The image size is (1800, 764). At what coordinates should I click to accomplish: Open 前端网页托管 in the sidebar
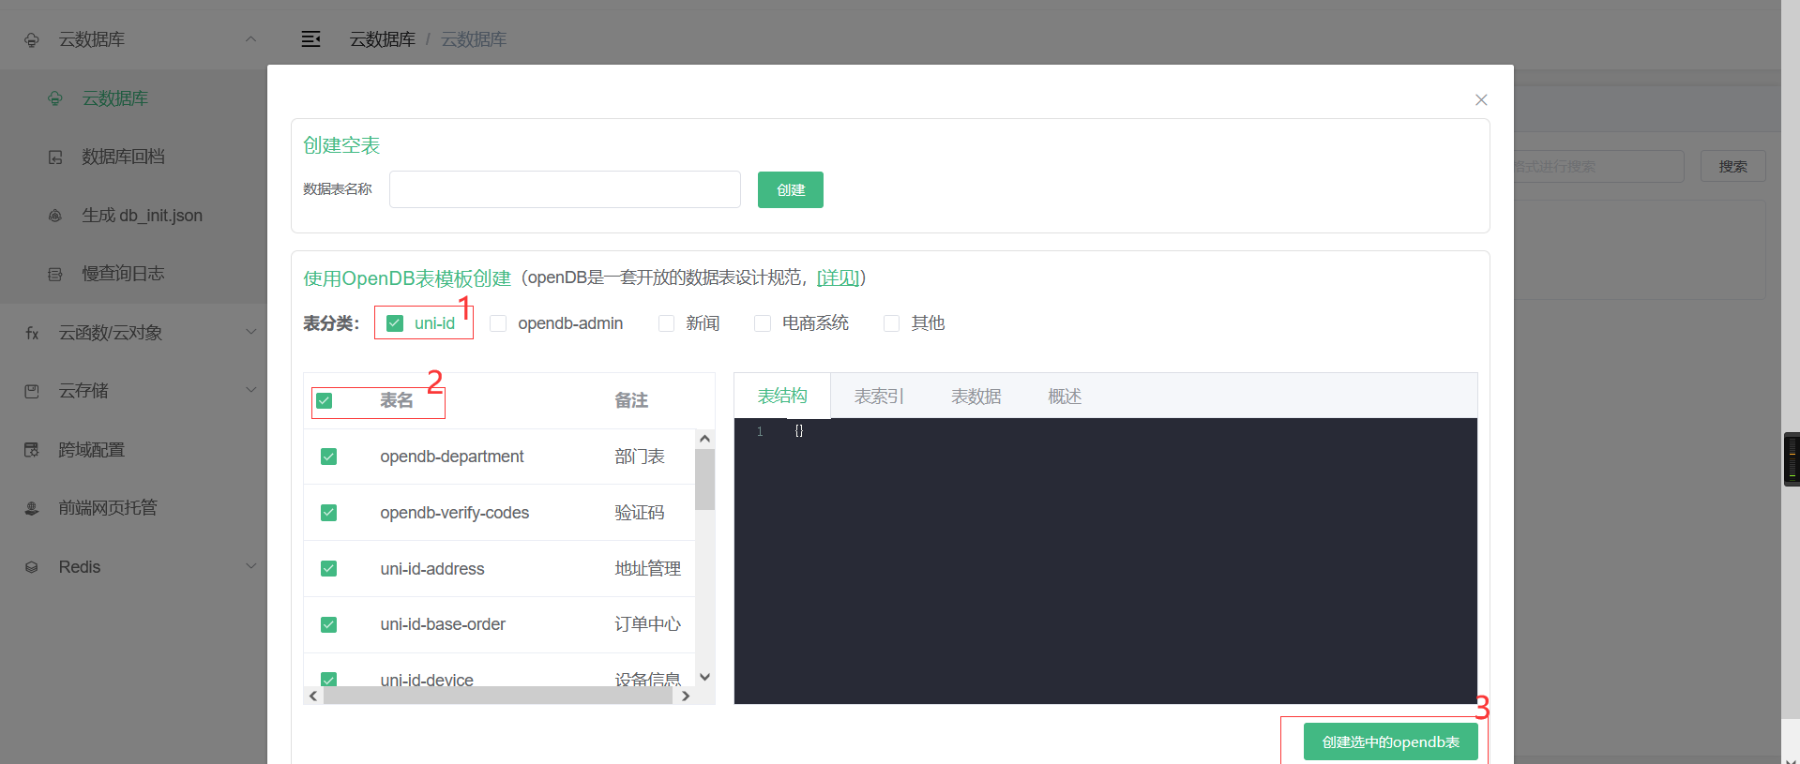[108, 508]
